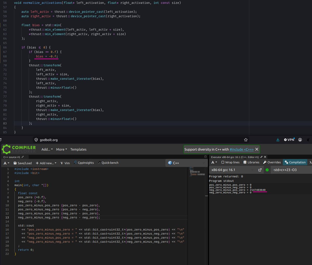Click 'void normalize_activations' on line 56
Viewport: 312px width, 265px height.
38,3
